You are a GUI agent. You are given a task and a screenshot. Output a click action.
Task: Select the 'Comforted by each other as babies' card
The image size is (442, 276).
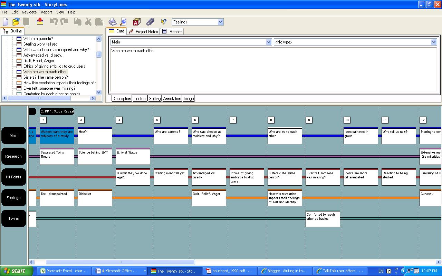(x=323, y=218)
